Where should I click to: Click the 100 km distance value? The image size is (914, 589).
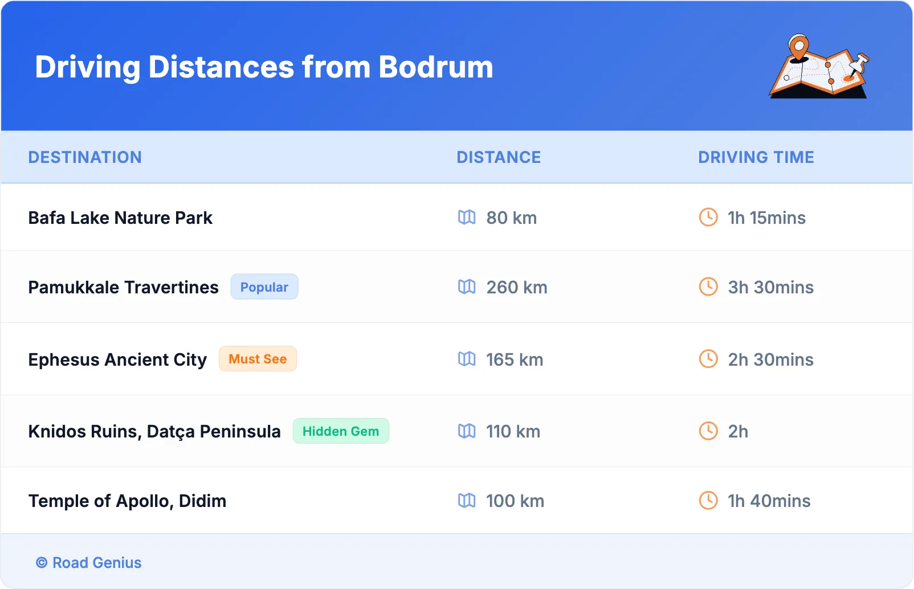tap(515, 501)
